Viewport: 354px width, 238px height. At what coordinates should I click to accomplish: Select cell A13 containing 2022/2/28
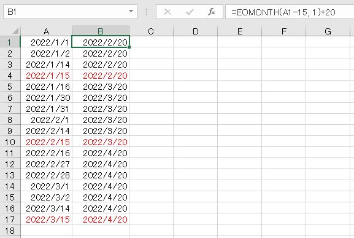(46, 175)
